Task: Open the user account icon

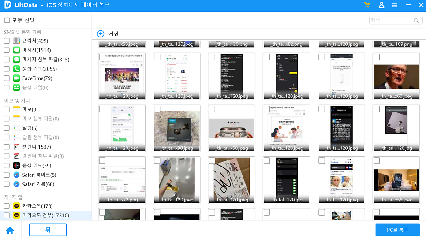Action: click(381, 5)
